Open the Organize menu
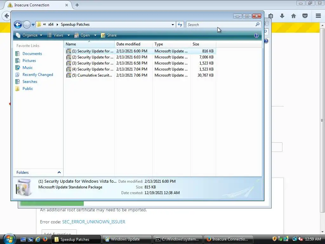Image resolution: width=325 pixels, height=244 pixels. (x=29, y=35)
